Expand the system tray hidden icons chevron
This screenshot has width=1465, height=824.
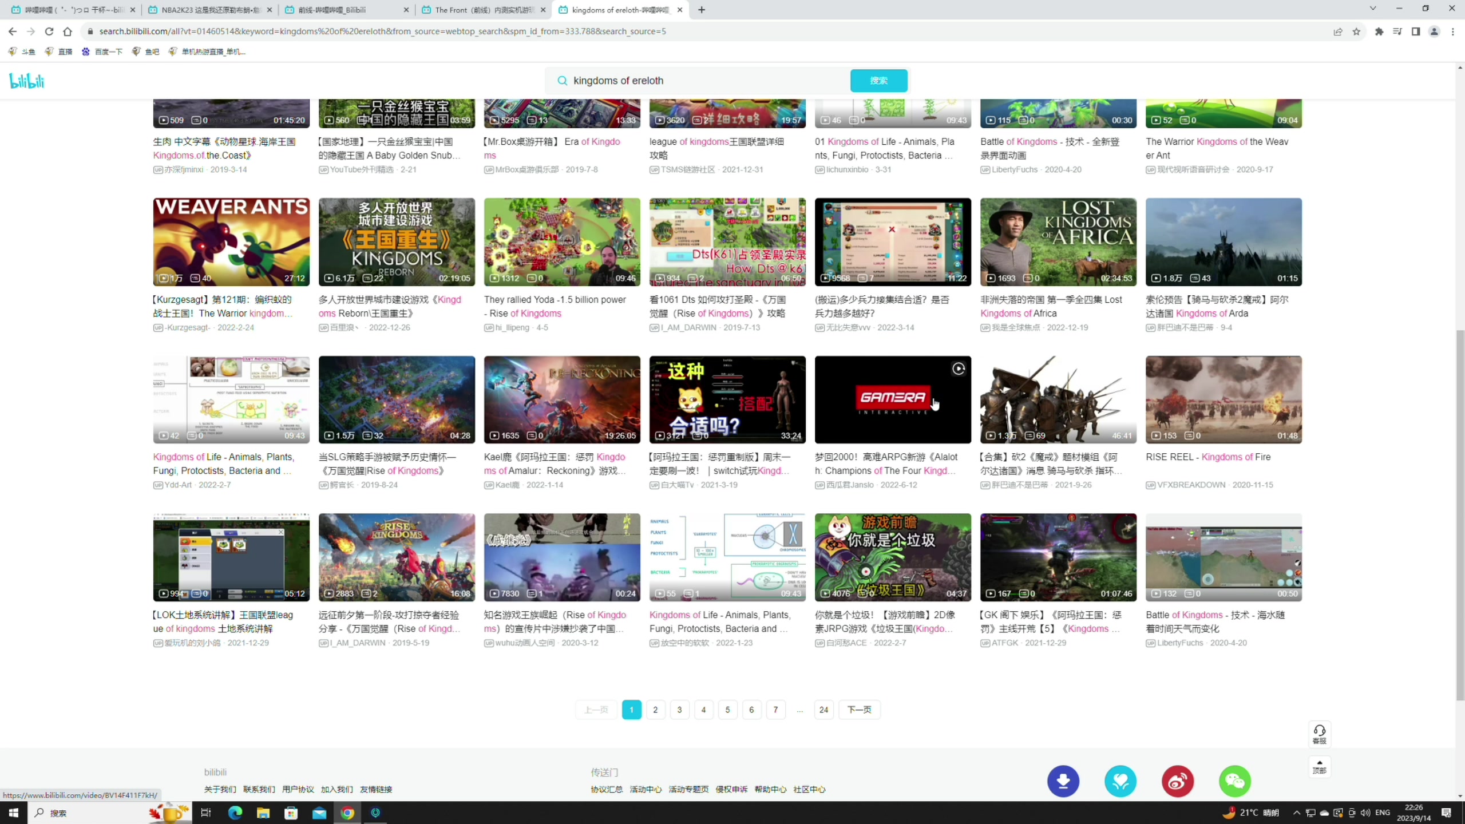coord(1297,813)
